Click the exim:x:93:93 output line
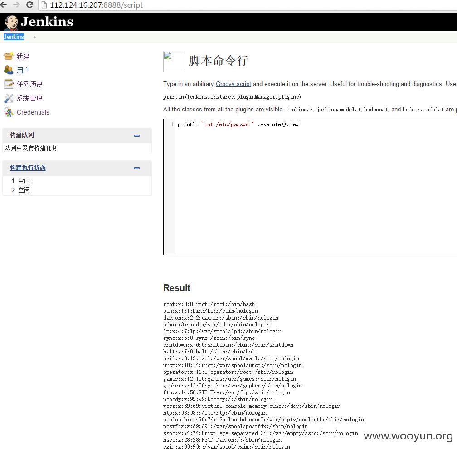Viewport: 457px width, 449px height. [227, 446]
